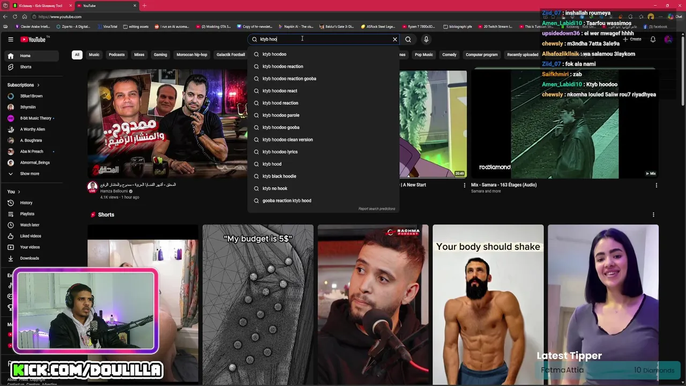Choose suggestion "gooba reaction ktyb hood"

pos(324,201)
